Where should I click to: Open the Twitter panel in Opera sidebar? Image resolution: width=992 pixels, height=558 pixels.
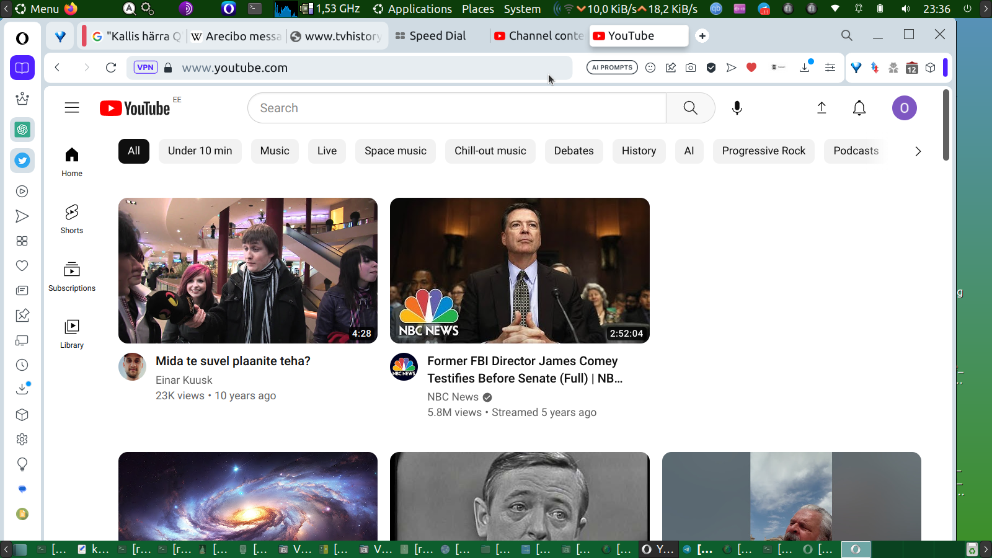click(x=22, y=161)
